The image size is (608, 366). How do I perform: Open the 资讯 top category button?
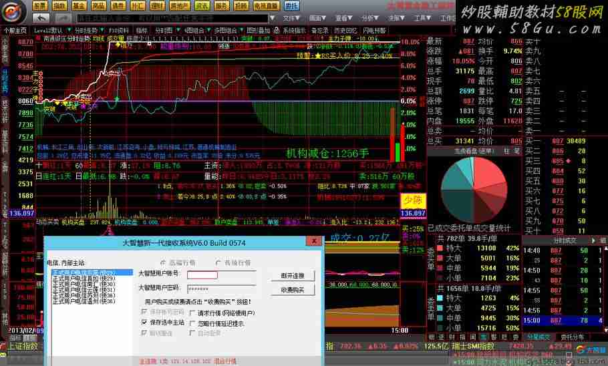202,5
